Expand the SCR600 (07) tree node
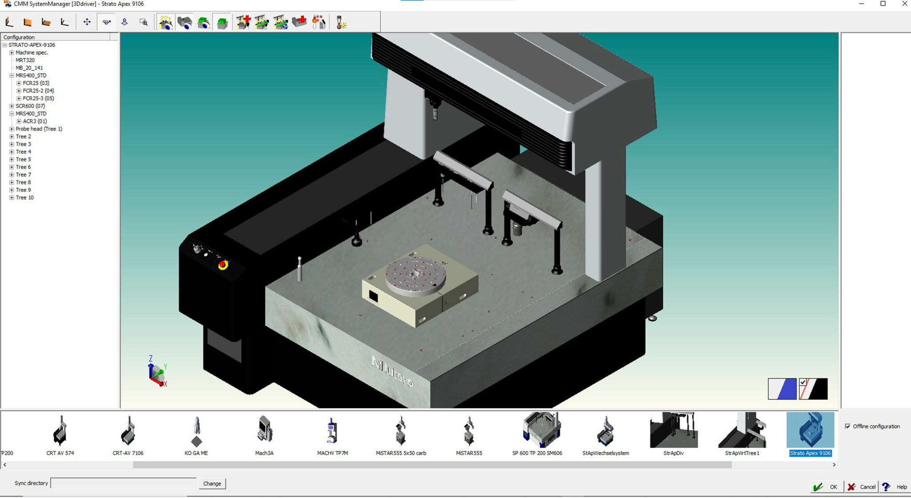 click(x=12, y=106)
